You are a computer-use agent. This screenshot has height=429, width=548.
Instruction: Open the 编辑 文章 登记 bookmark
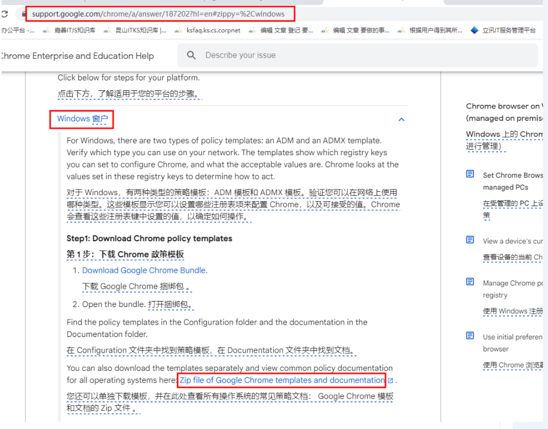[x=281, y=30]
